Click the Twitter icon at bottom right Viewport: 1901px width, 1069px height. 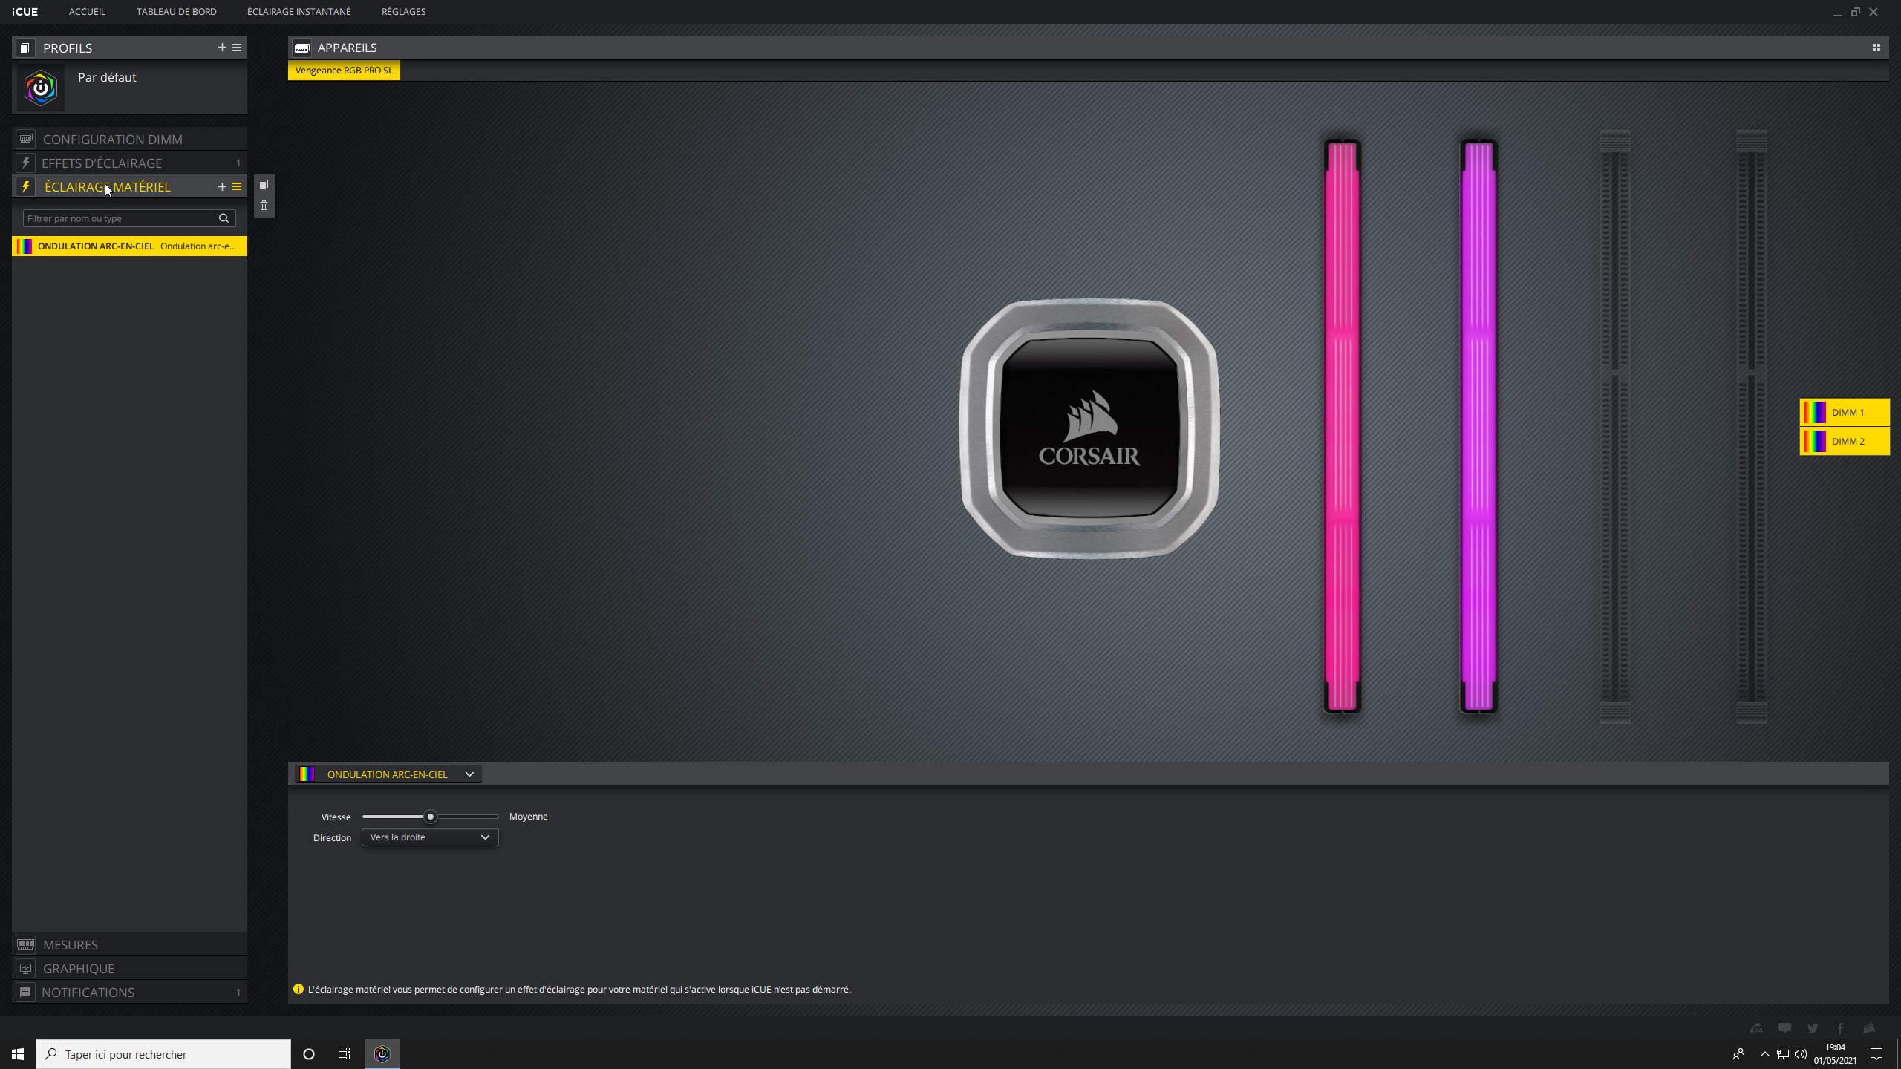(x=1813, y=1029)
